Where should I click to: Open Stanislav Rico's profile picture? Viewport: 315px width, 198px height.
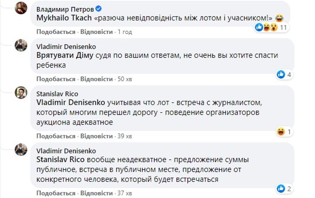pyautogui.click(x=22, y=93)
